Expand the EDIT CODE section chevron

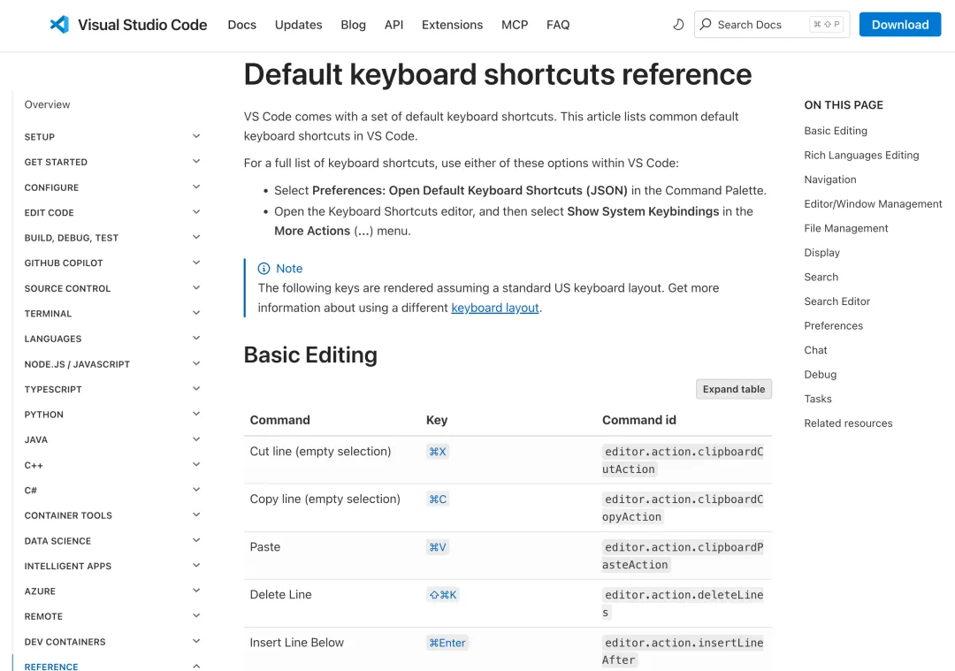click(196, 212)
